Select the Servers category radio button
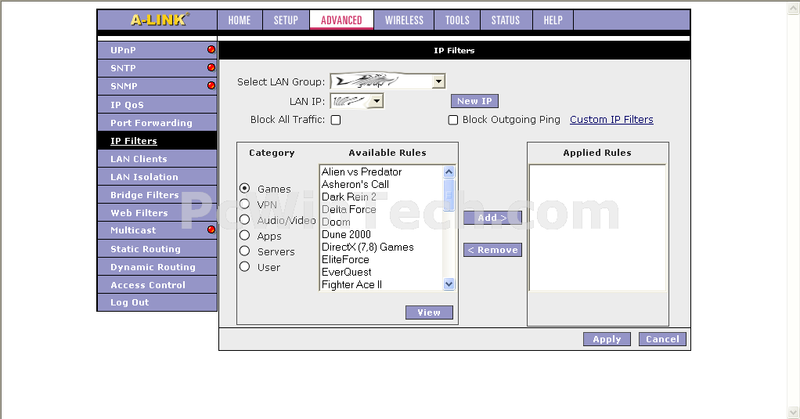 coord(245,251)
